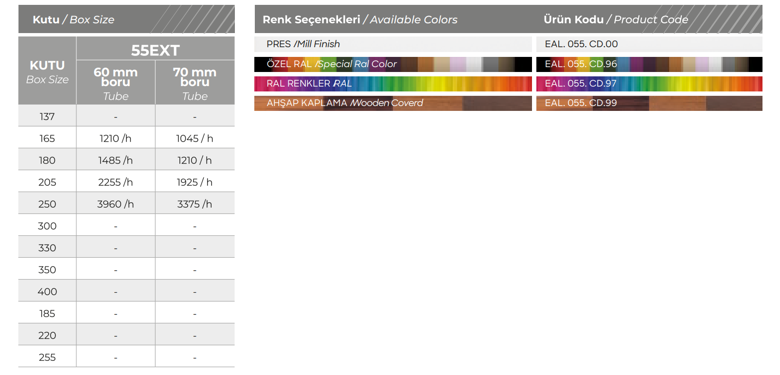The height and width of the screenshot is (375, 780).
Task: Click the 3375 /h value cell
Action: [x=195, y=204]
